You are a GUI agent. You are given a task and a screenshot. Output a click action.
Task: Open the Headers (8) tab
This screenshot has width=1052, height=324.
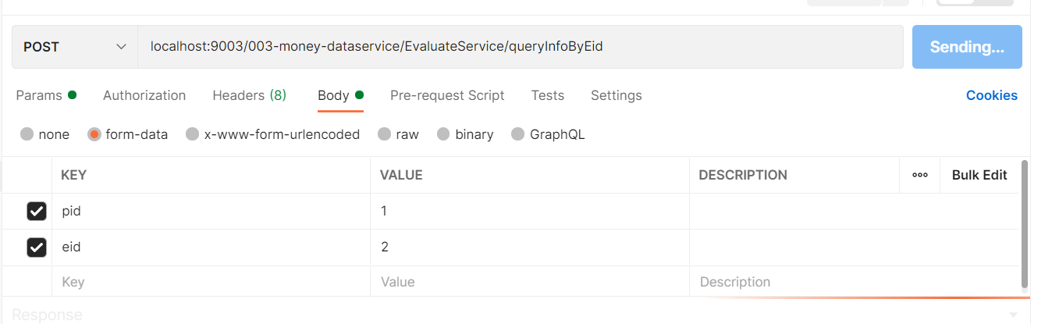[x=249, y=95]
